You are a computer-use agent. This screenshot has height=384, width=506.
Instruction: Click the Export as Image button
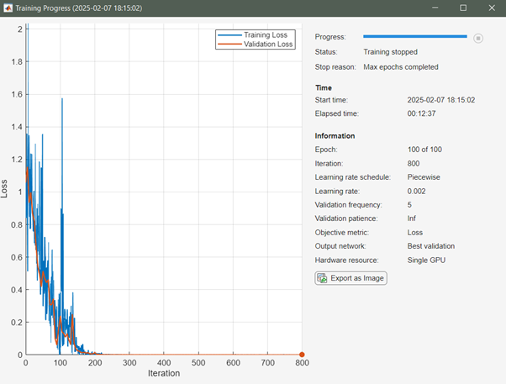coord(351,278)
